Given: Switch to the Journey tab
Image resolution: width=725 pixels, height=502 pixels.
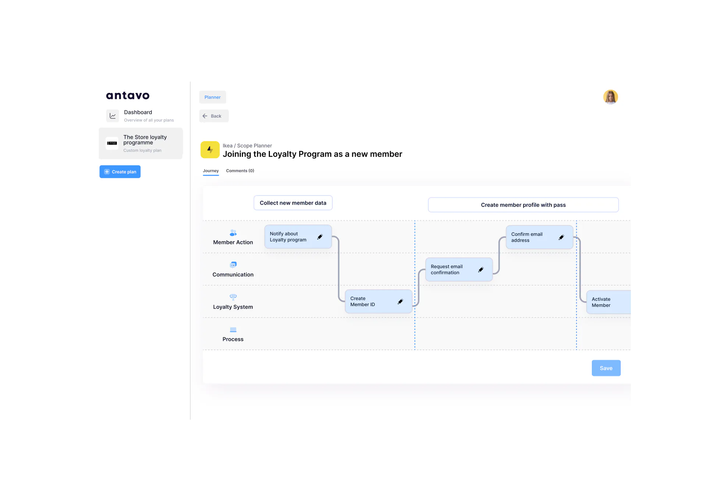Looking at the screenshot, I should (211, 171).
